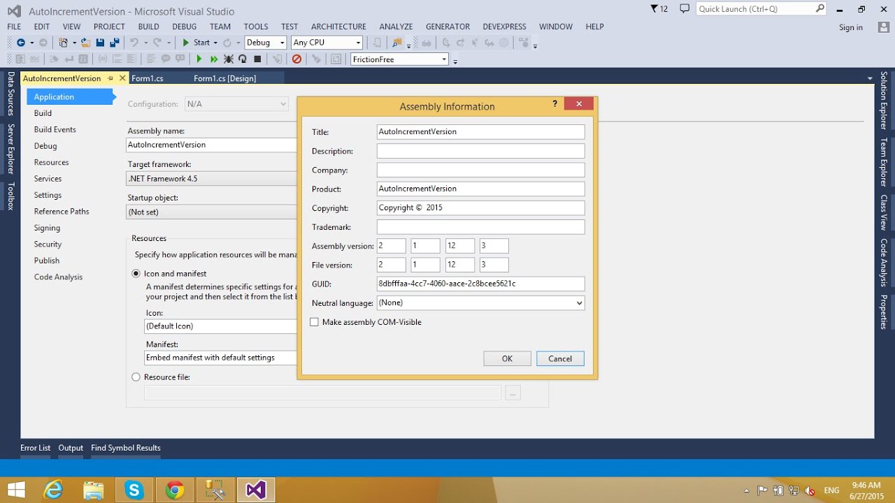Click the Quick Launch magnifier icon
Viewport: 895px width, 503px height.
click(x=820, y=8)
